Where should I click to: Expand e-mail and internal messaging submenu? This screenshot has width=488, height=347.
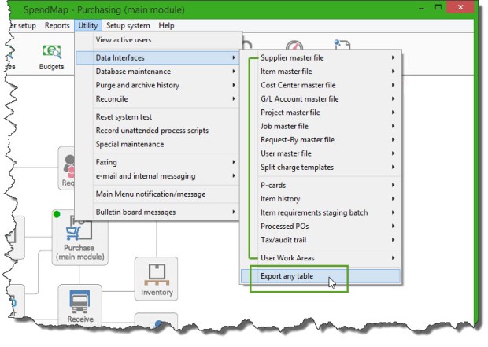(x=157, y=176)
